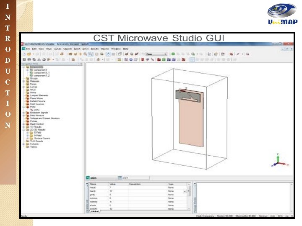Open the dropdown arrow beside pencil tool
The height and width of the screenshot is (226, 302).
pyautogui.click(x=242, y=54)
